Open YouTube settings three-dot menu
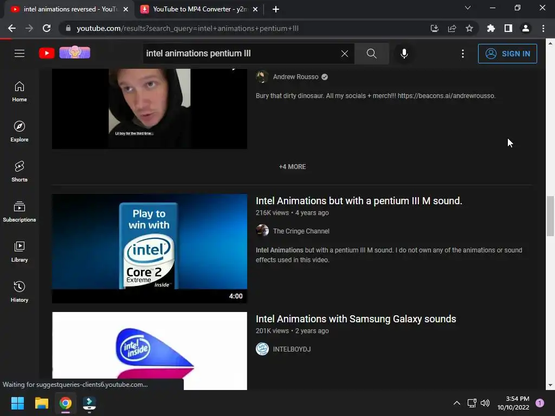The width and height of the screenshot is (555, 416). click(x=463, y=54)
